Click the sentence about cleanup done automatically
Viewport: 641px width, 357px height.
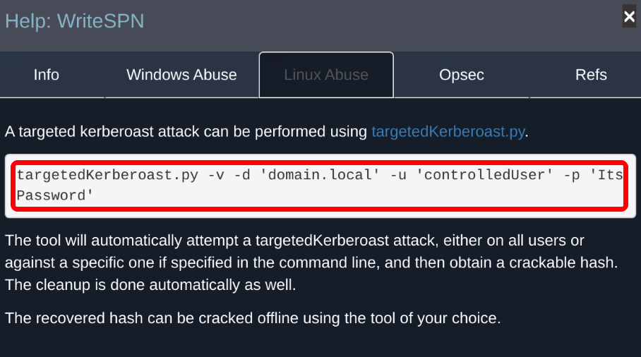[x=148, y=285]
